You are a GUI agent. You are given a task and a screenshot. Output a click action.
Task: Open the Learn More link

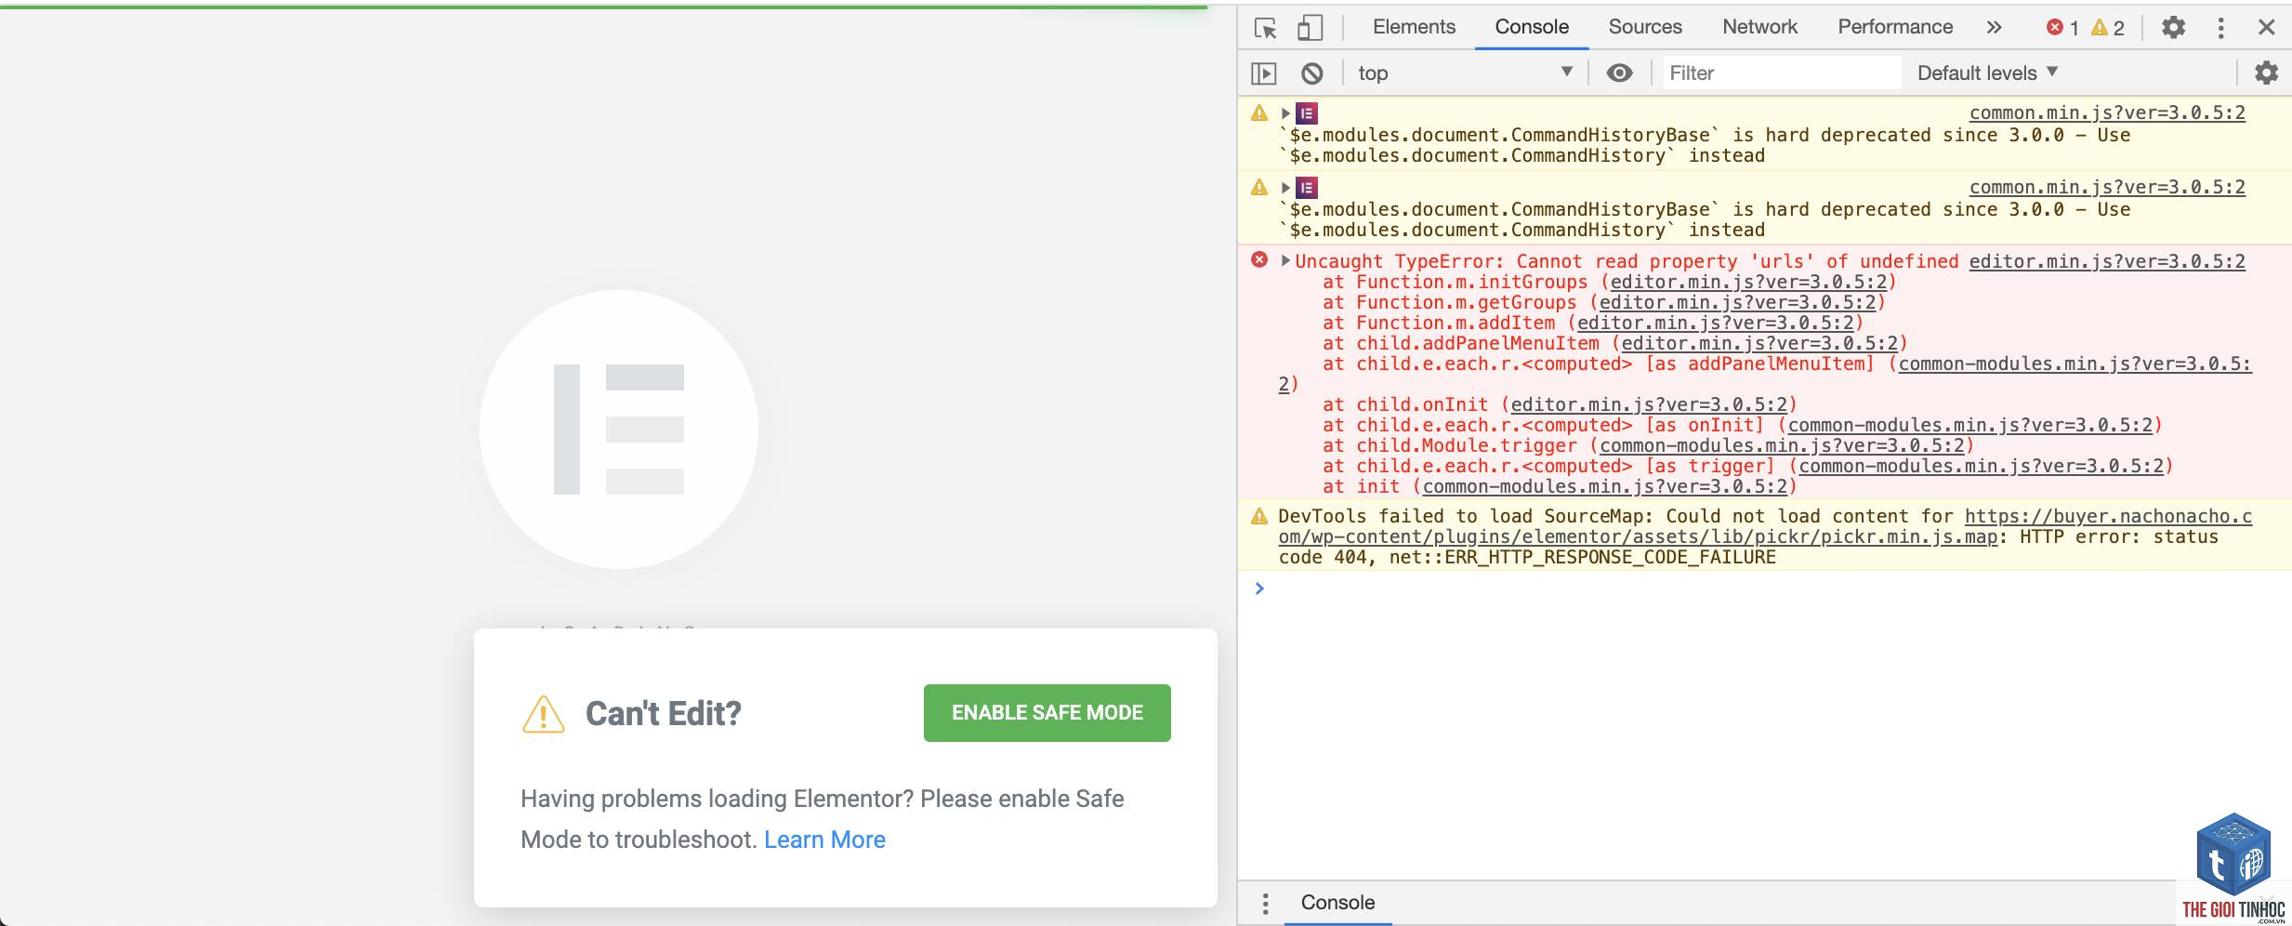[824, 840]
